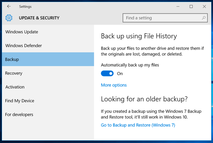The height and width of the screenshot is (143, 213).
Task: Click the UPDATE & SECURITY header text
Action: point(39,18)
